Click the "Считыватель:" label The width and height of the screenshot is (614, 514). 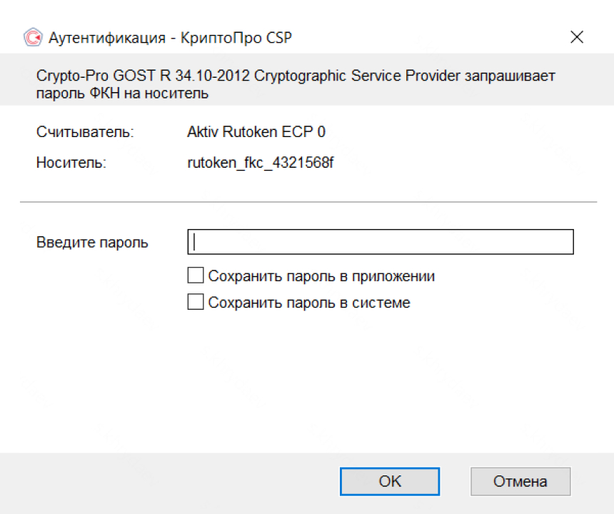pyautogui.click(x=85, y=132)
